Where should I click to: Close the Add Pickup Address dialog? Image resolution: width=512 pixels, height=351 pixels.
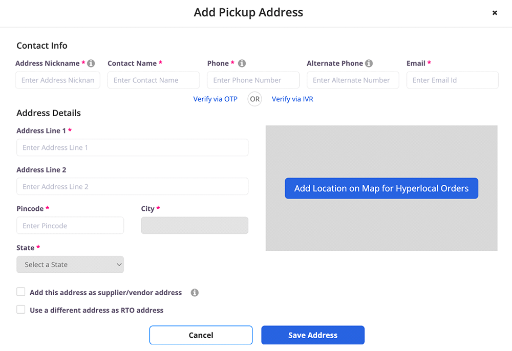point(495,13)
